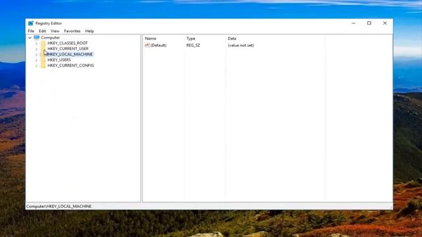Collapse the Computer root node
The height and width of the screenshot is (237, 422).
point(30,38)
